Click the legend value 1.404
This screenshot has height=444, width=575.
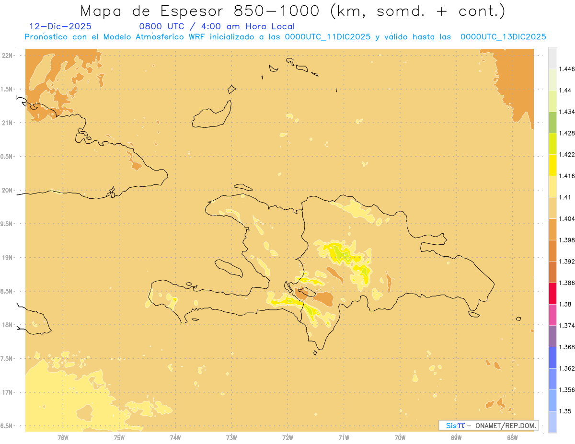click(x=567, y=218)
